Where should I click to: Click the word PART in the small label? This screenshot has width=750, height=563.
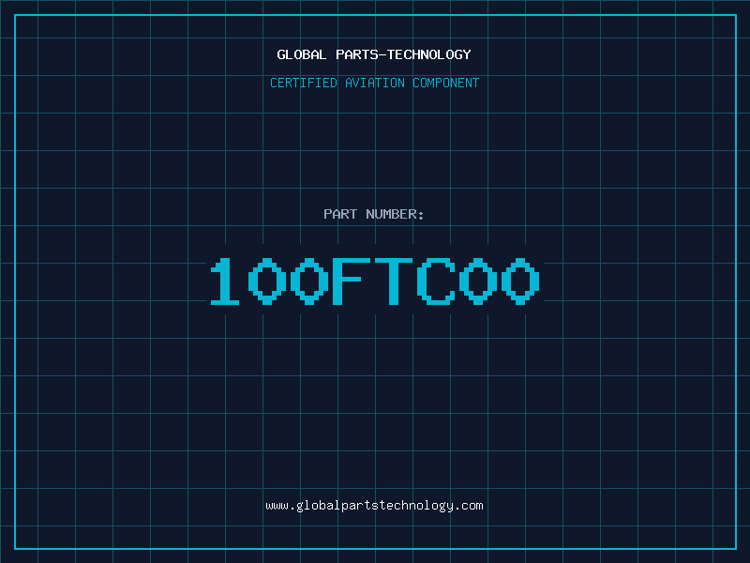[x=340, y=214]
